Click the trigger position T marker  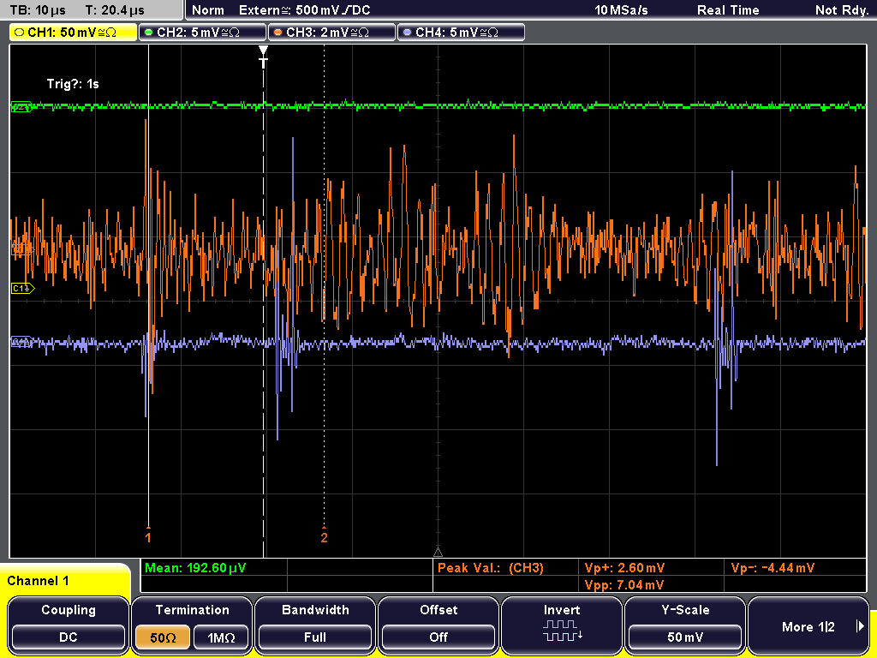[x=263, y=57]
